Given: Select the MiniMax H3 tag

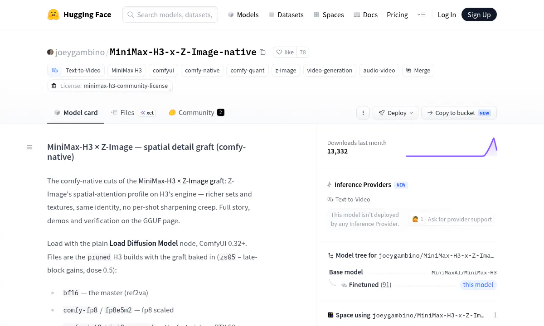Looking at the screenshot, I should tap(126, 70).
